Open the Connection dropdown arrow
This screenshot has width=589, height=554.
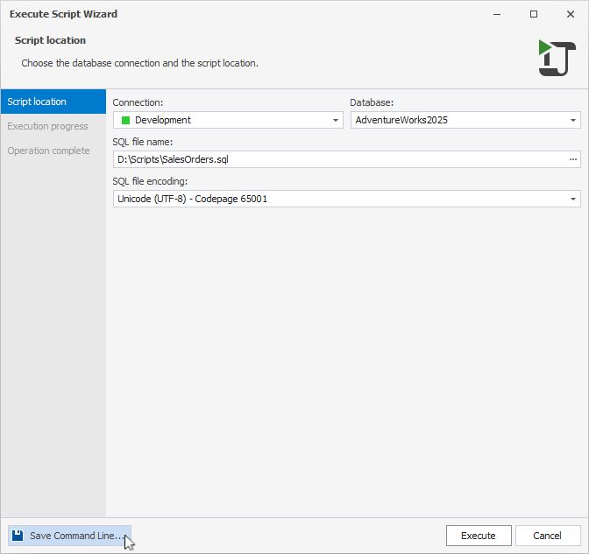[x=336, y=120]
